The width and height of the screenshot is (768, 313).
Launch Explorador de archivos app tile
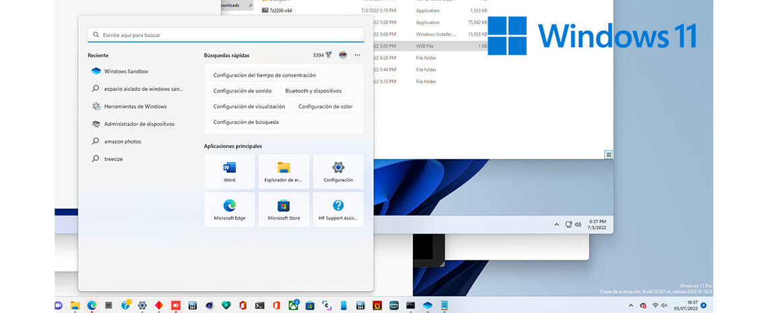[x=284, y=172]
